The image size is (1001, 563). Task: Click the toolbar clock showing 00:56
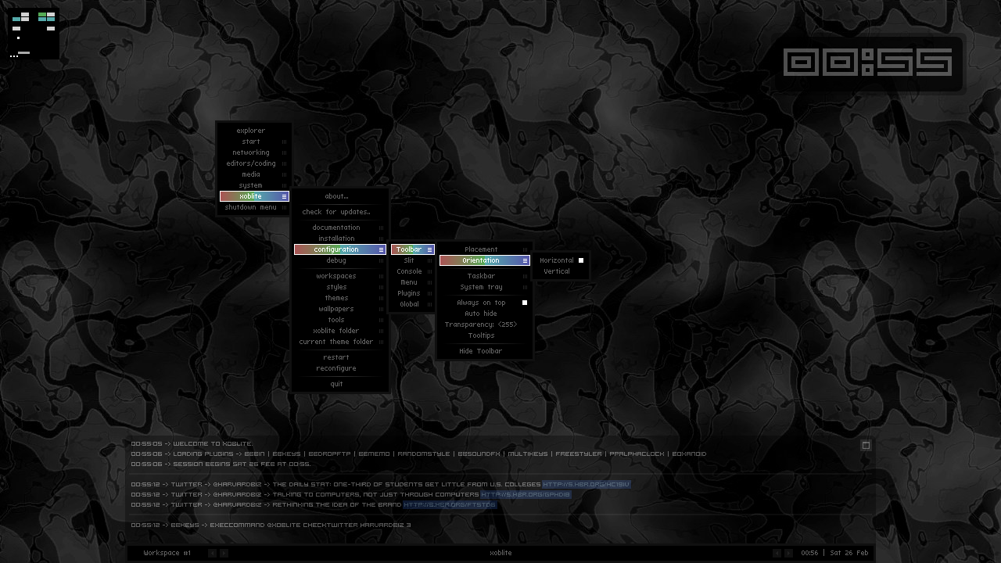coord(809,553)
